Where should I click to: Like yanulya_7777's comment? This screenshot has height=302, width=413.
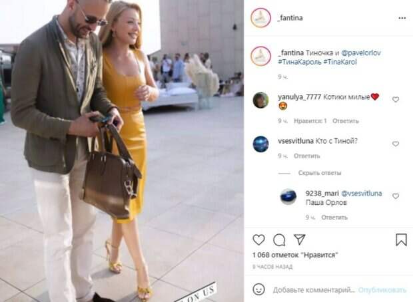(396, 99)
